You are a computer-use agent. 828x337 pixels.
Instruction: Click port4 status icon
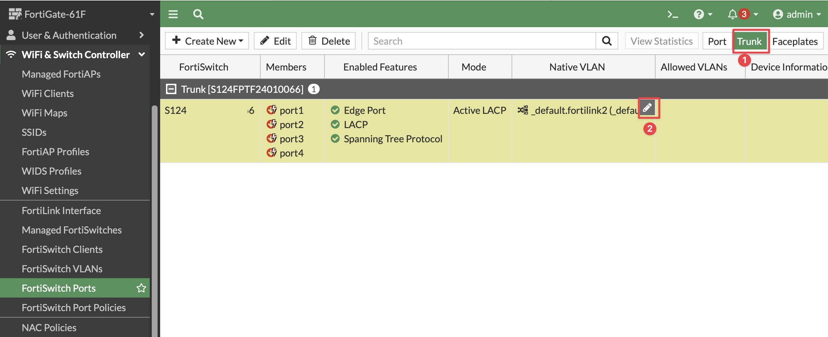[272, 153]
